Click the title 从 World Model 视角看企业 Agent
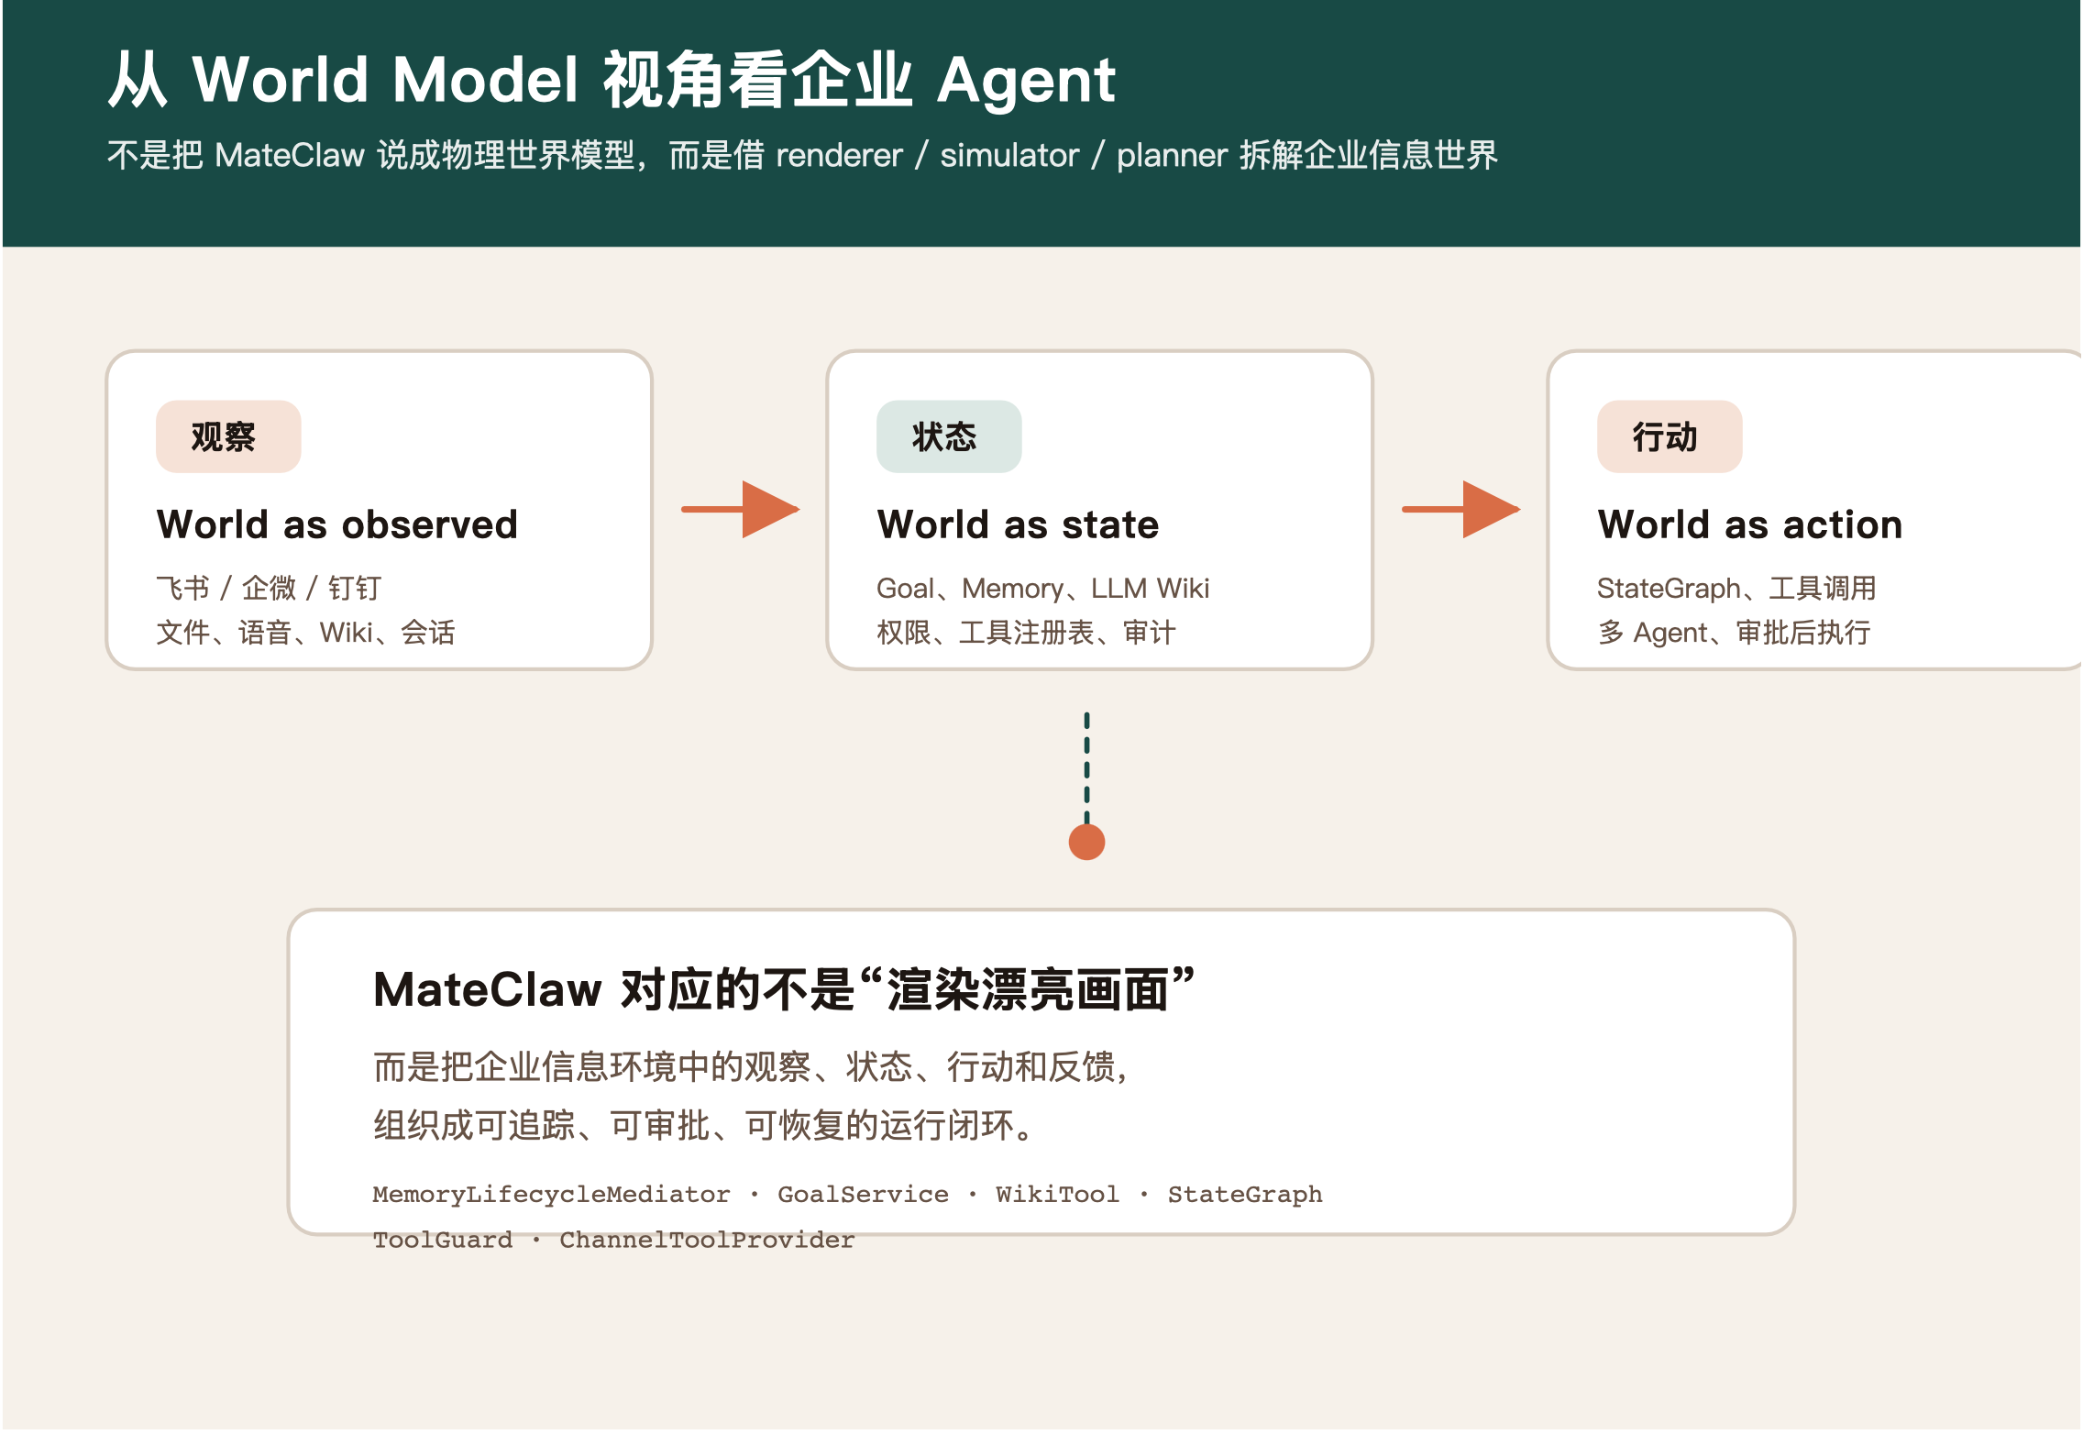 click(612, 80)
